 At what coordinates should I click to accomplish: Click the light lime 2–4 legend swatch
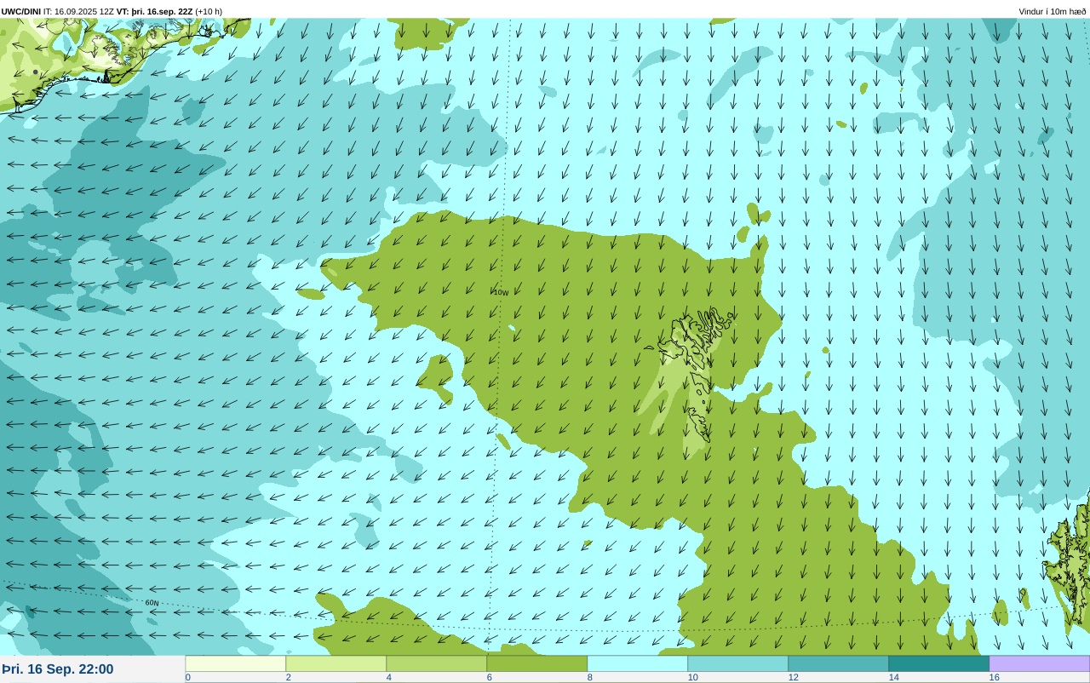click(336, 663)
